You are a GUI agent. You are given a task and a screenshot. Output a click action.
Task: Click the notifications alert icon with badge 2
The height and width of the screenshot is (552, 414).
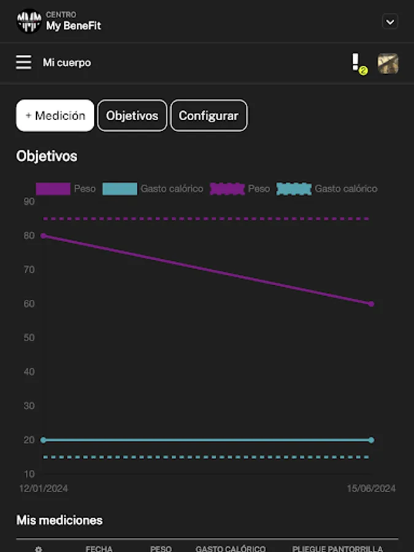coord(357,63)
